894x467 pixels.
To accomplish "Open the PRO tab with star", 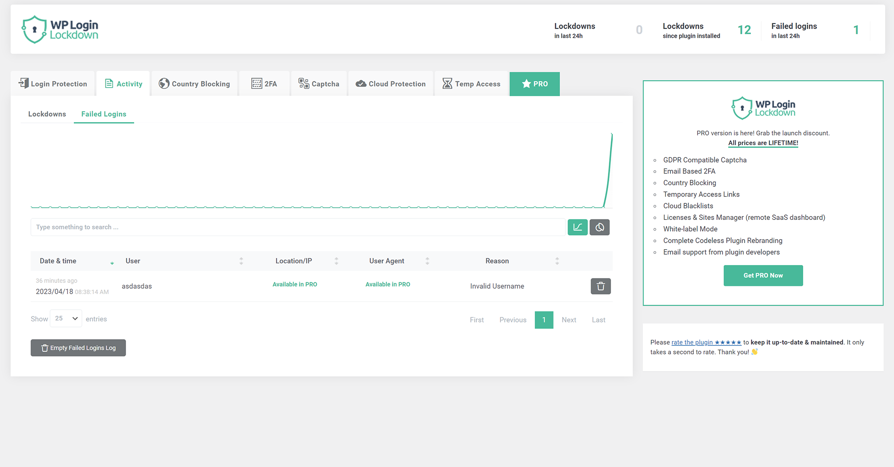I will 535,84.
